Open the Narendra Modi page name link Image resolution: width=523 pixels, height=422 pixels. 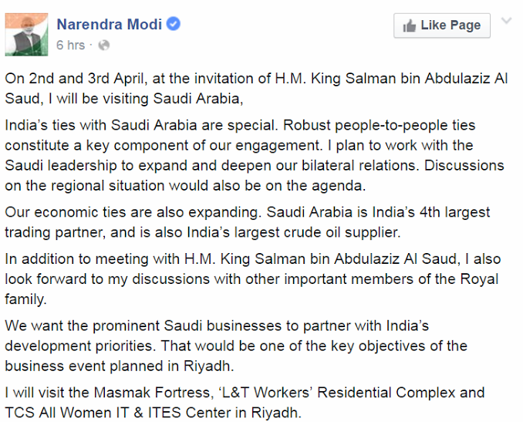pyautogui.click(x=109, y=25)
